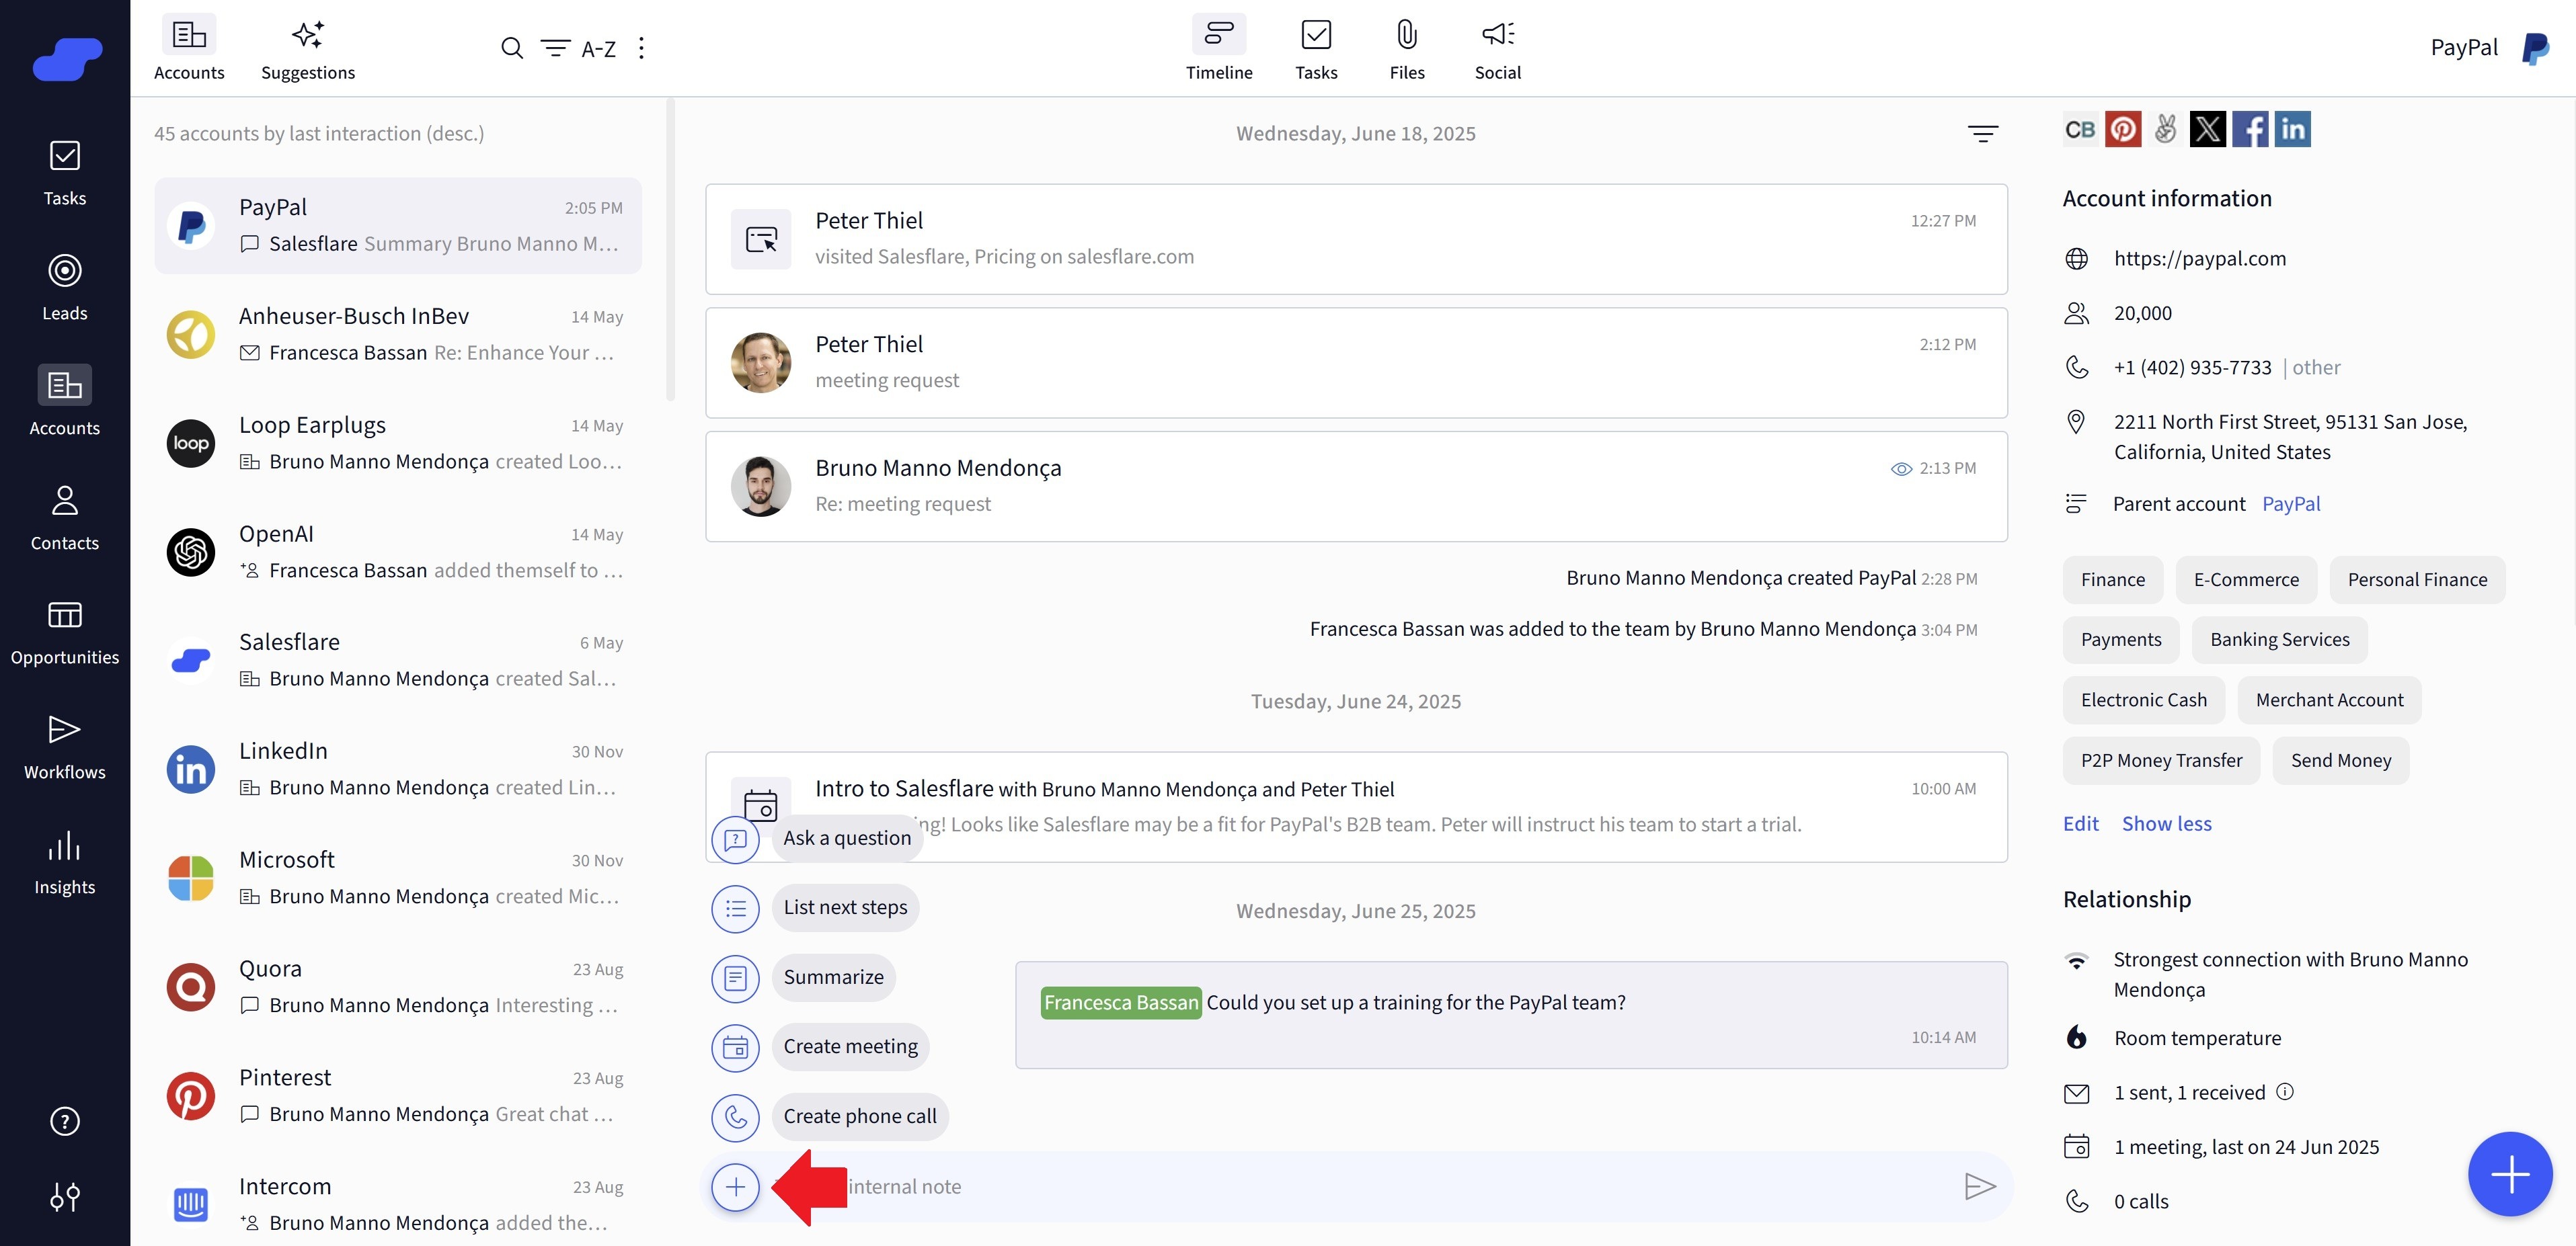Toggle the timeline filter icon
Image resolution: width=2576 pixels, height=1246 pixels.
pos(1983,133)
